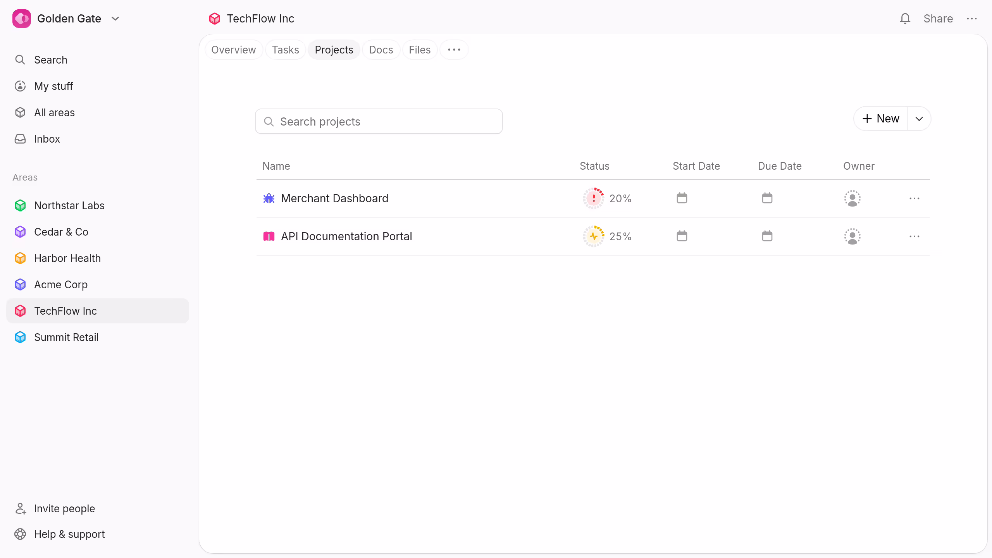The height and width of the screenshot is (558, 992).
Task: Click the Inbox tray icon in sidebar
Action: [x=20, y=139]
